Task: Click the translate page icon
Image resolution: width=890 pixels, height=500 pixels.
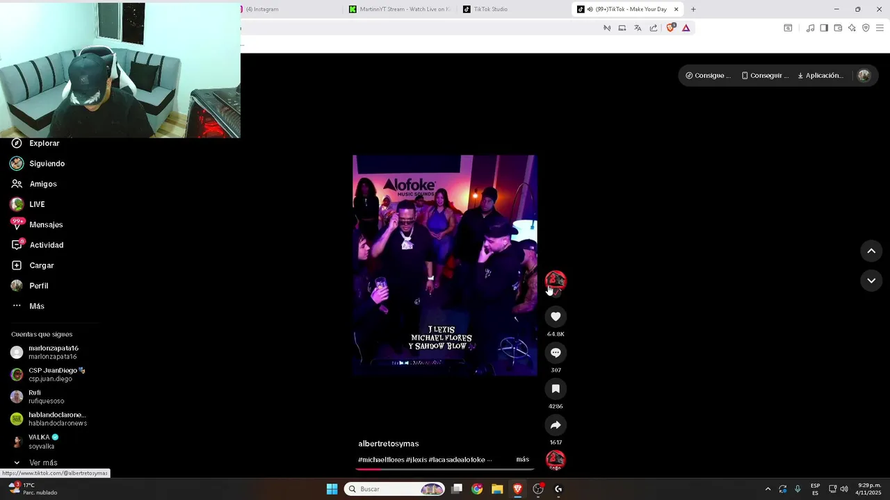Action: pyautogui.click(x=638, y=28)
